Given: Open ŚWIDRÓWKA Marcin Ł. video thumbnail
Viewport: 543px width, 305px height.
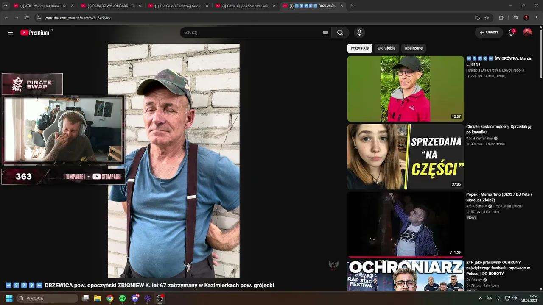Looking at the screenshot, I should pos(406,89).
